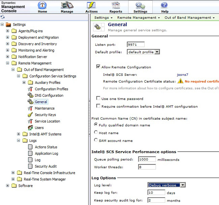Click the Log document icon
The image size is (219, 205).
pos(30,160)
